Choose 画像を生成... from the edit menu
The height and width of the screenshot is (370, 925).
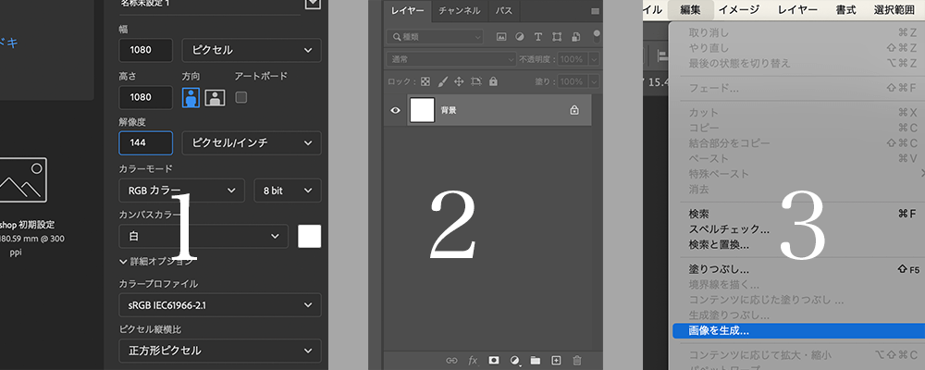[719, 330]
